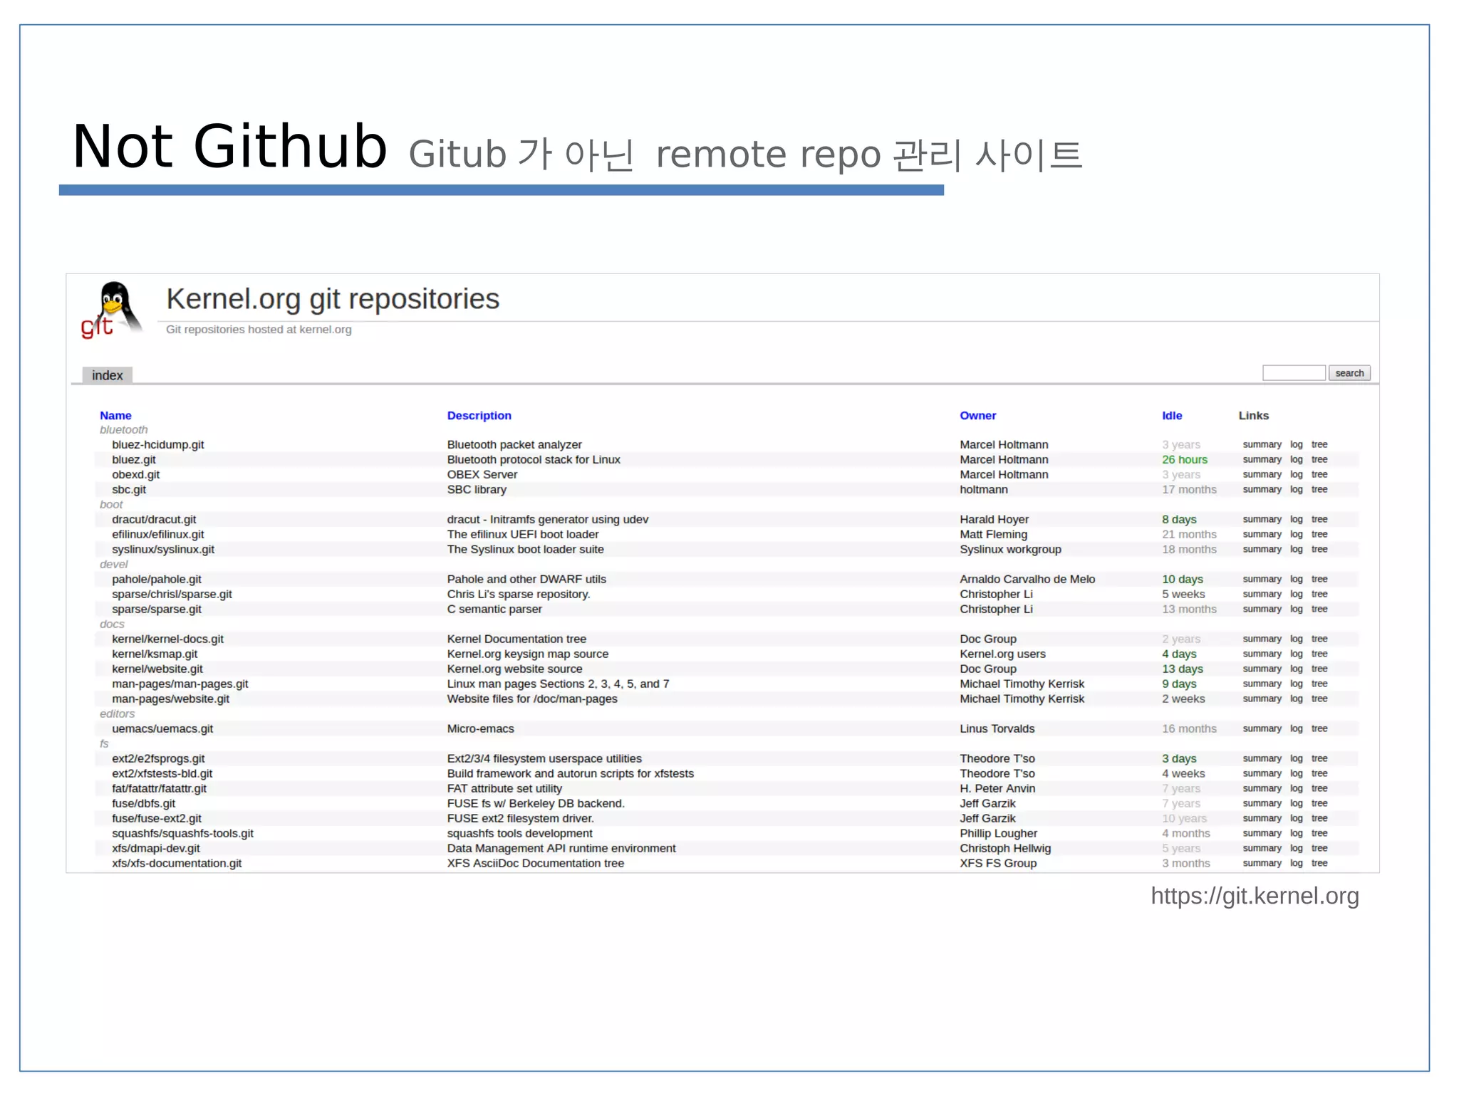
Task: Open the index tab
Action: 108,375
